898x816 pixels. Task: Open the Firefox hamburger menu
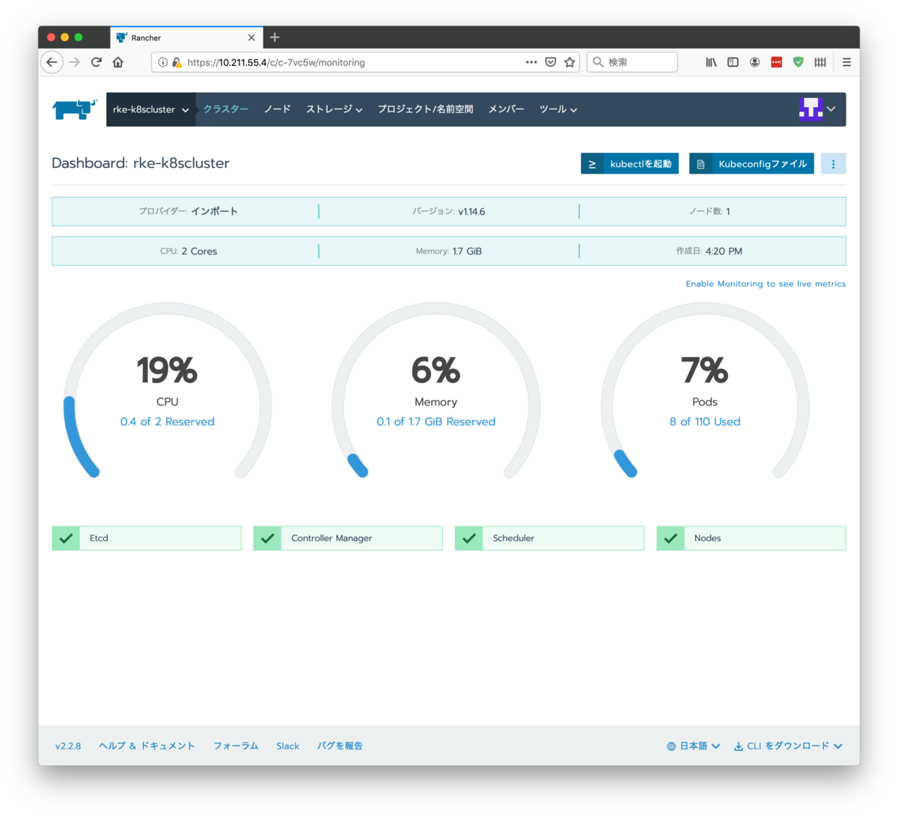(846, 62)
